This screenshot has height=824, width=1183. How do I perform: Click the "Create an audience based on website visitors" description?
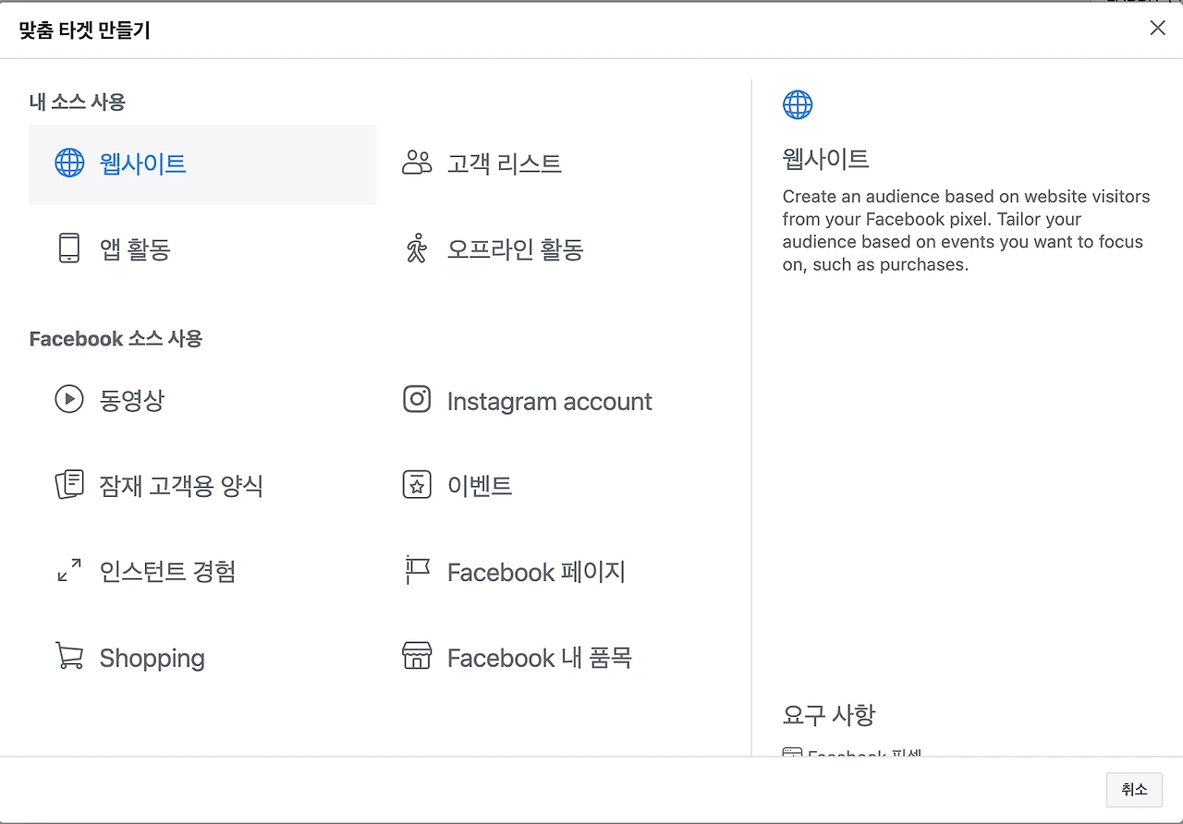click(967, 230)
